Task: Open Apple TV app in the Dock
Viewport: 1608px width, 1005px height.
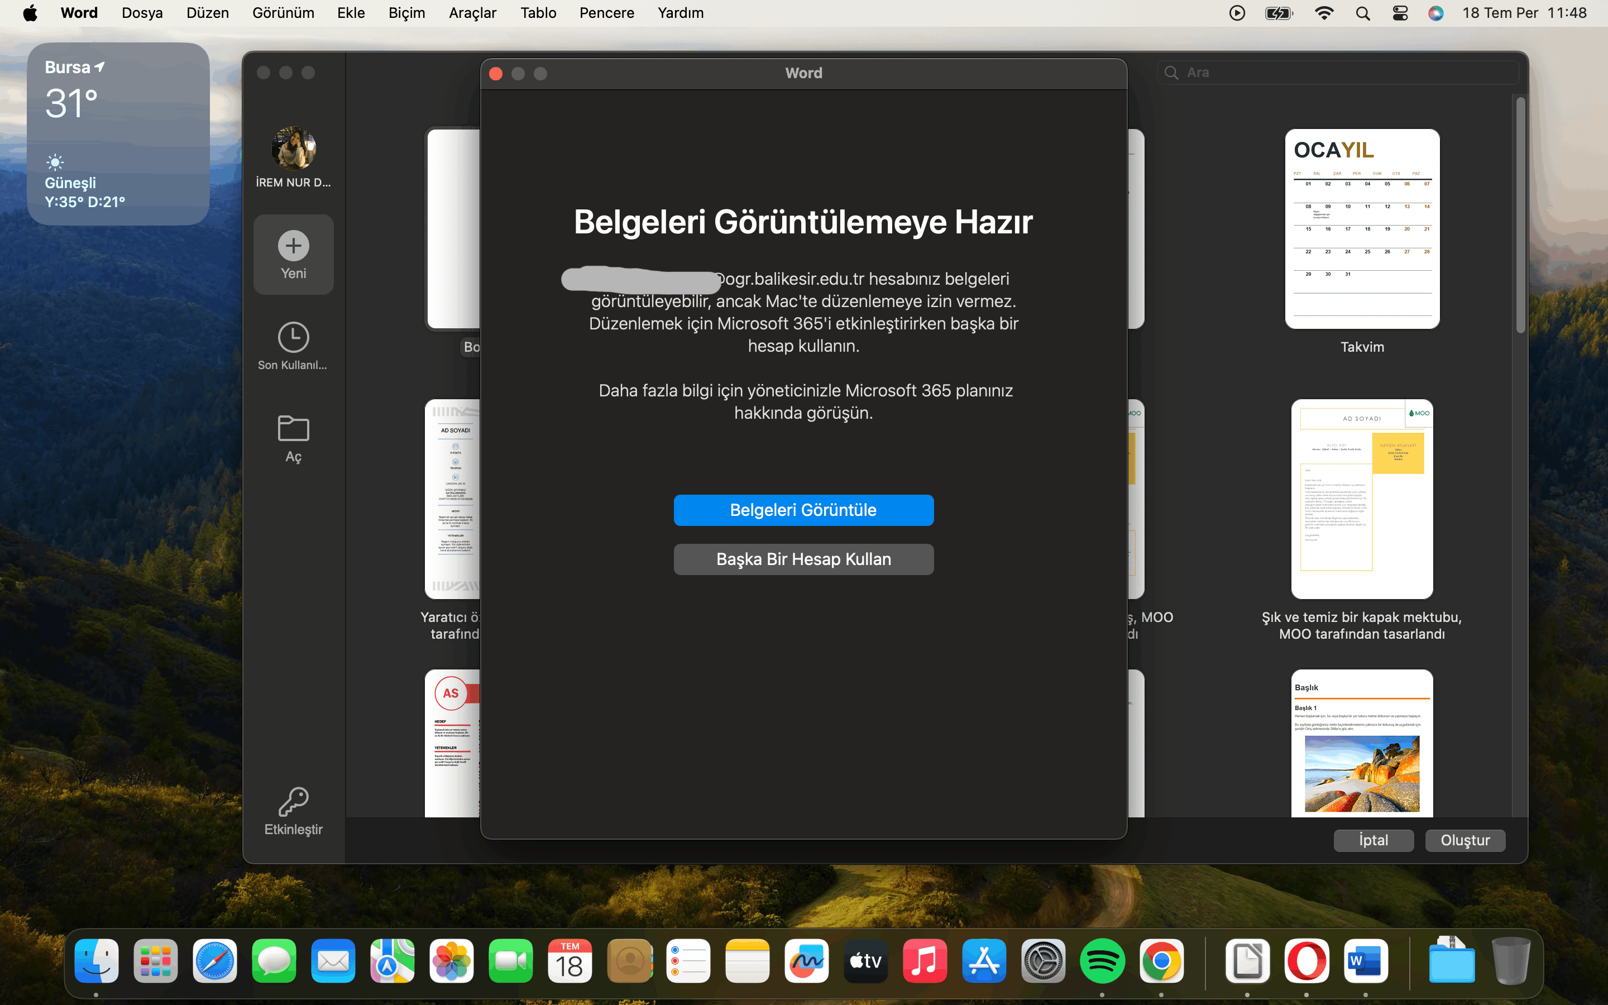Action: pos(865,960)
